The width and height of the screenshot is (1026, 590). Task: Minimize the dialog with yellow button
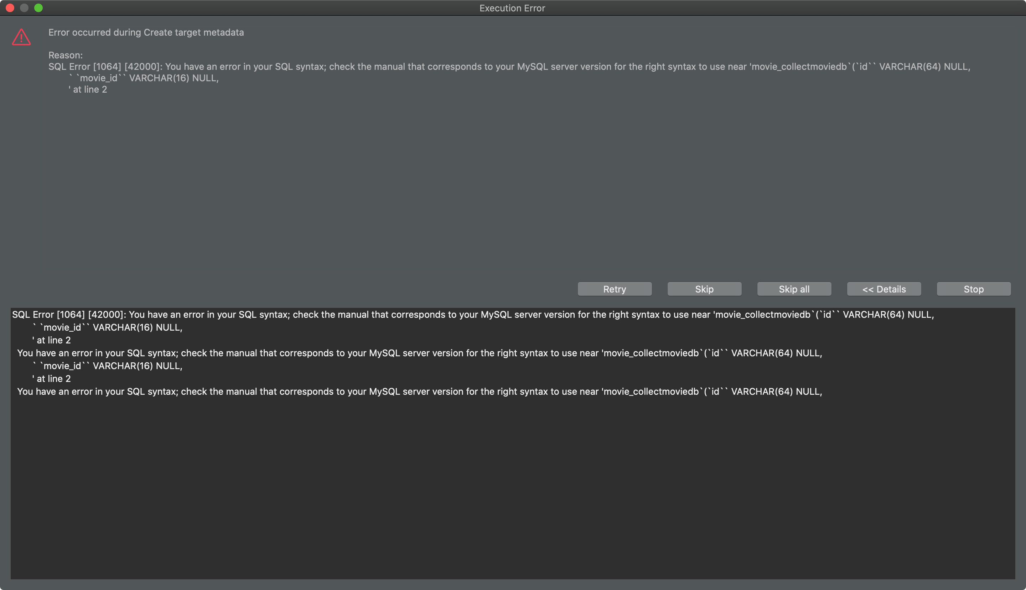point(24,8)
